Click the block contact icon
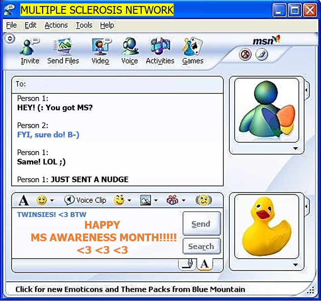 [245, 55]
